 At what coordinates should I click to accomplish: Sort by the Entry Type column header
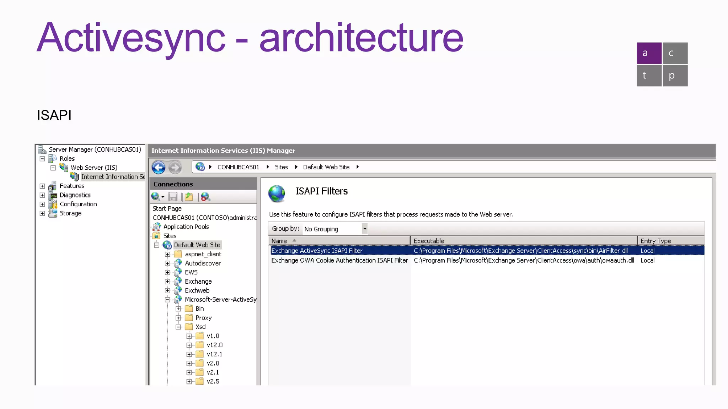(x=671, y=241)
